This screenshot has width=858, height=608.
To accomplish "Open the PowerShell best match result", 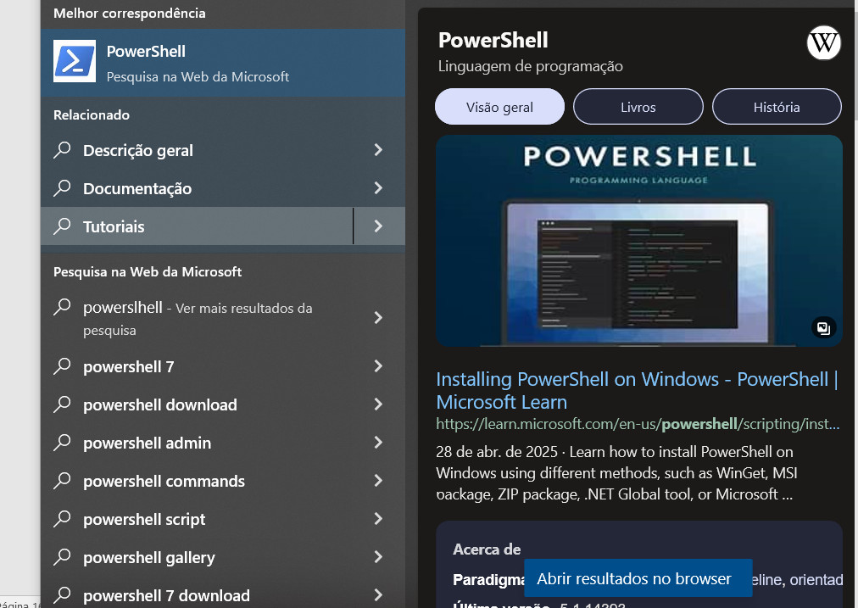I will pyautogui.click(x=223, y=63).
